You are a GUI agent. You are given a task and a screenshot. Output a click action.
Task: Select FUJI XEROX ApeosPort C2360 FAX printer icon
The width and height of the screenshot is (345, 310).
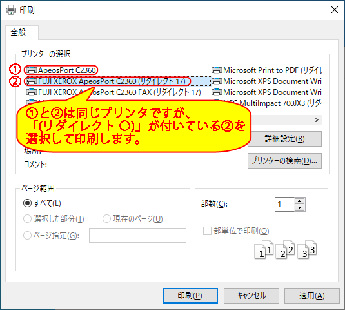[32, 92]
